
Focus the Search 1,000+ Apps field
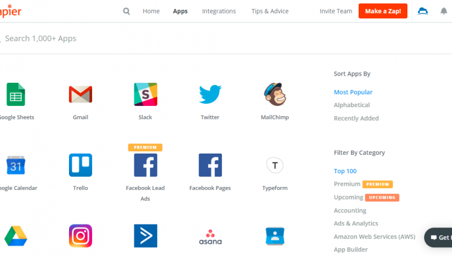[119, 39]
